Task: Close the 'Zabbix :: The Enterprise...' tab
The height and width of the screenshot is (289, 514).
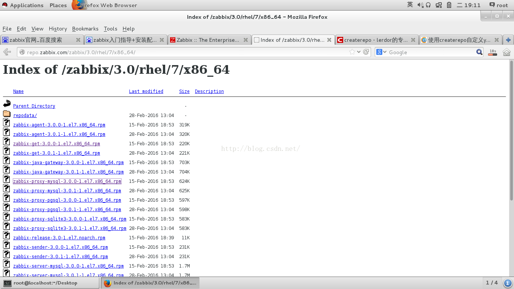Action: coord(246,40)
